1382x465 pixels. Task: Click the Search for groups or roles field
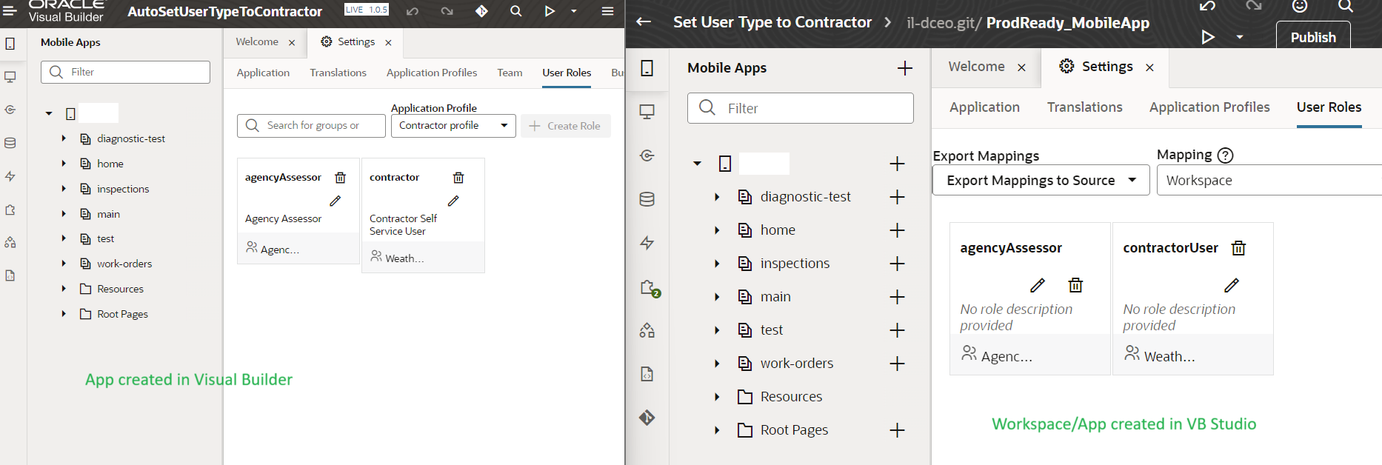(x=311, y=126)
